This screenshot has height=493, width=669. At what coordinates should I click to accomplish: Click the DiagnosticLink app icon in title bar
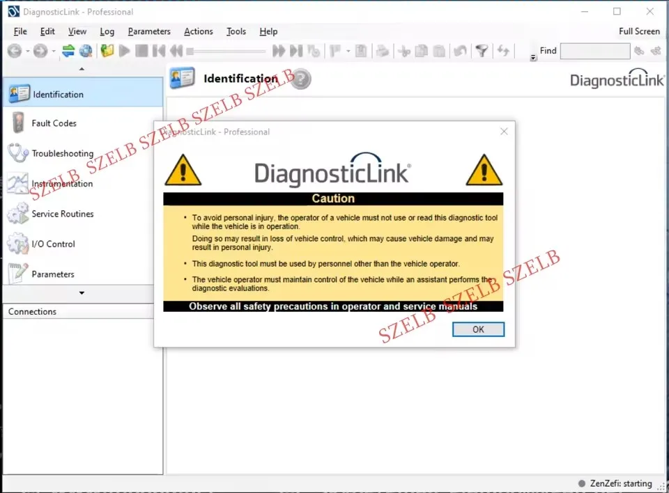[x=14, y=12]
